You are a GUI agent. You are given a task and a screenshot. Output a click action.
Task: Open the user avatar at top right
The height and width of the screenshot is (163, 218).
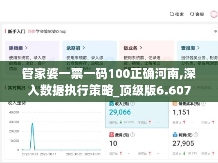pyautogui.click(x=214, y=14)
